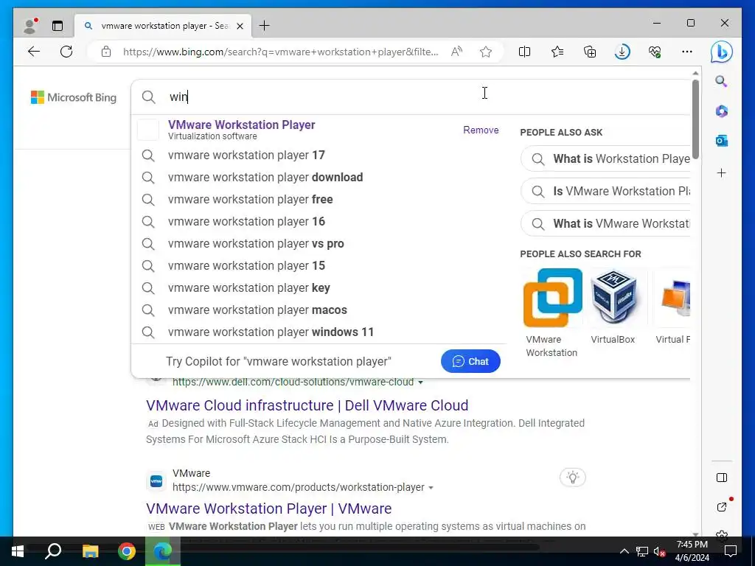This screenshot has width=755, height=566.
Task: Click the Edge address bar URL
Action: pos(281,52)
